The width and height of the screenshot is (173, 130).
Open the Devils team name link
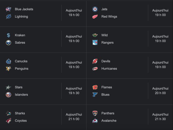[x=106, y=61]
